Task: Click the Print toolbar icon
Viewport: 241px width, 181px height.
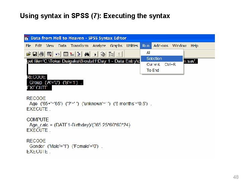Action: pyautogui.click(x=42, y=54)
